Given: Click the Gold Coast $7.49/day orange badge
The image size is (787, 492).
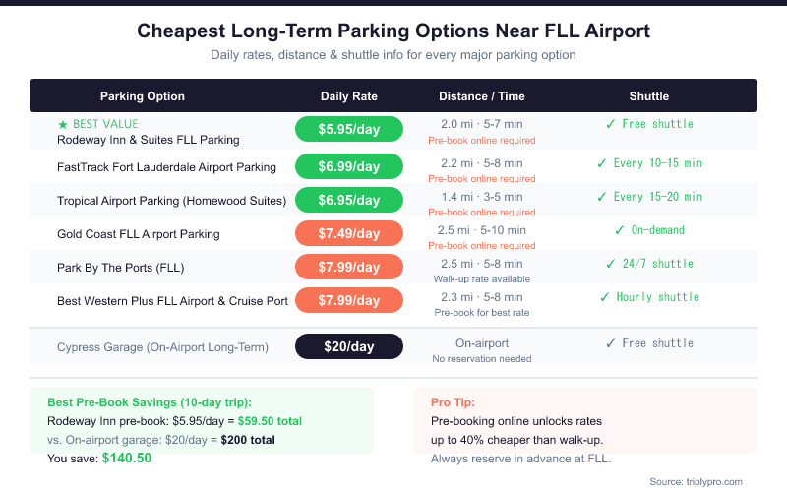Looking at the screenshot, I should coord(349,234).
